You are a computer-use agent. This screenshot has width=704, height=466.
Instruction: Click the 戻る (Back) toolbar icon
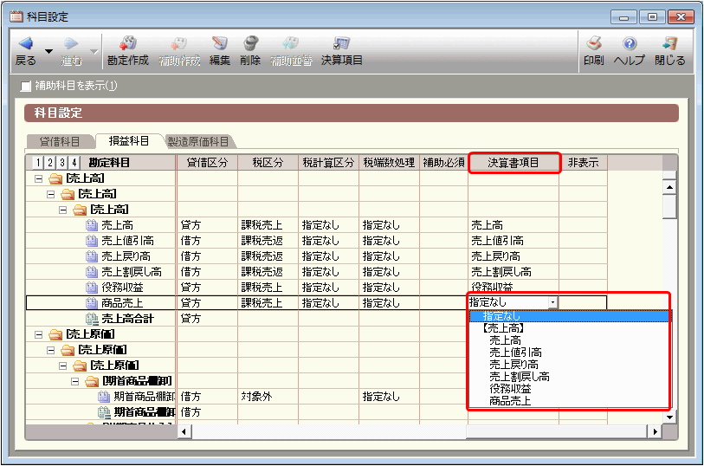coord(25,50)
